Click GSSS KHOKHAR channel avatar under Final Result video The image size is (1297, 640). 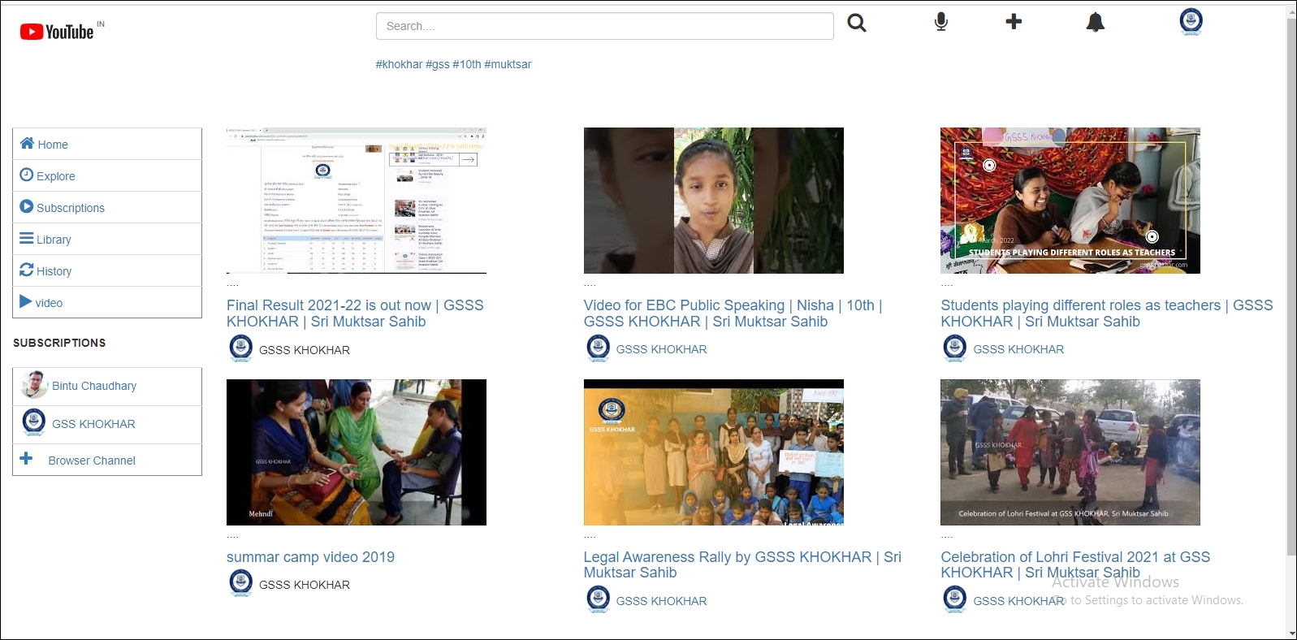tap(241, 348)
